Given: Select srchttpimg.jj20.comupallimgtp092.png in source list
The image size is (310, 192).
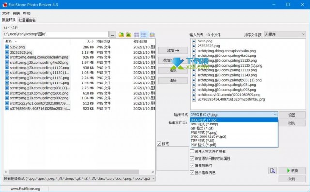Looking at the screenshot, I should [39, 98].
